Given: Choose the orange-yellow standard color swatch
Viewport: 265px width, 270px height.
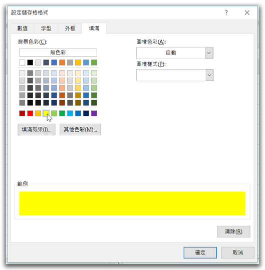Looking at the screenshot, I should click(38, 113).
